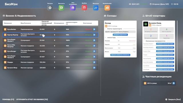
Task: Open settings gear for Eyva Super Market 1
Action: 94,40
